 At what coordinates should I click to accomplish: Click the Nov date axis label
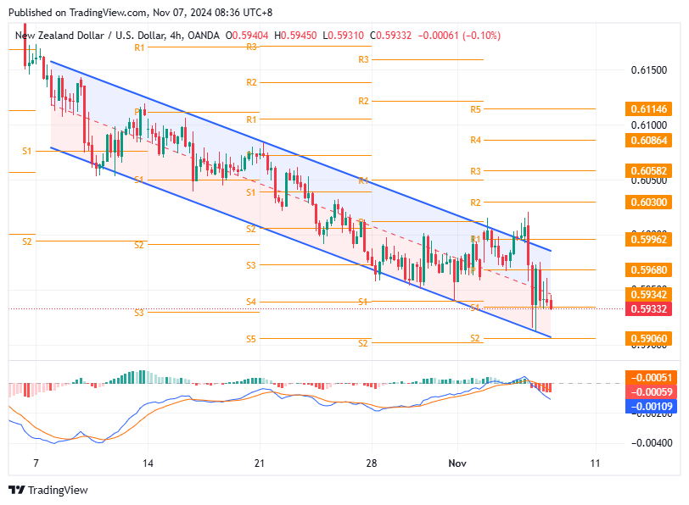pyautogui.click(x=457, y=463)
